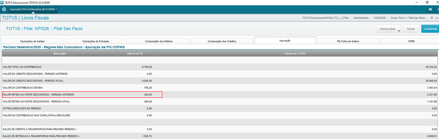Select the VALOR TOTAL DA CONTRIBUICAO row

[220, 67]
